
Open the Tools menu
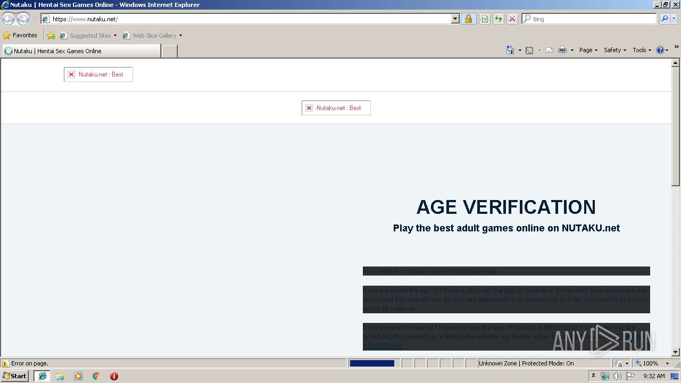[642, 50]
